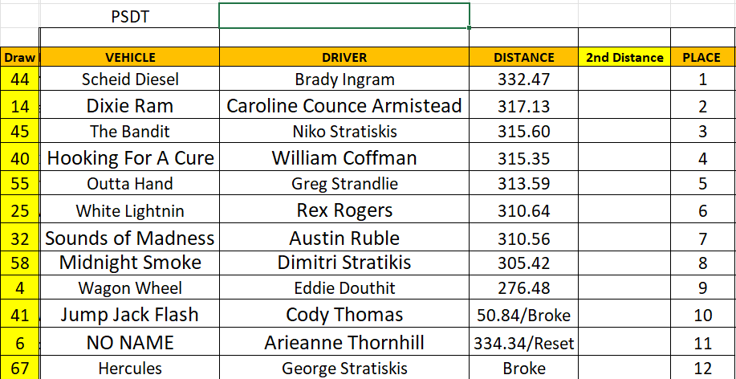This screenshot has width=736, height=379.
Task: Select the DRIVER column header cell
Action: 344,57
